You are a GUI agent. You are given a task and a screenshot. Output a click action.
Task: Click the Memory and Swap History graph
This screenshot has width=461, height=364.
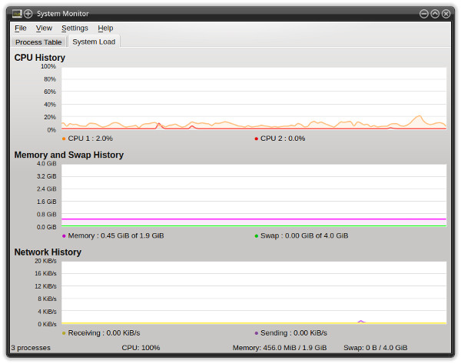pos(254,195)
